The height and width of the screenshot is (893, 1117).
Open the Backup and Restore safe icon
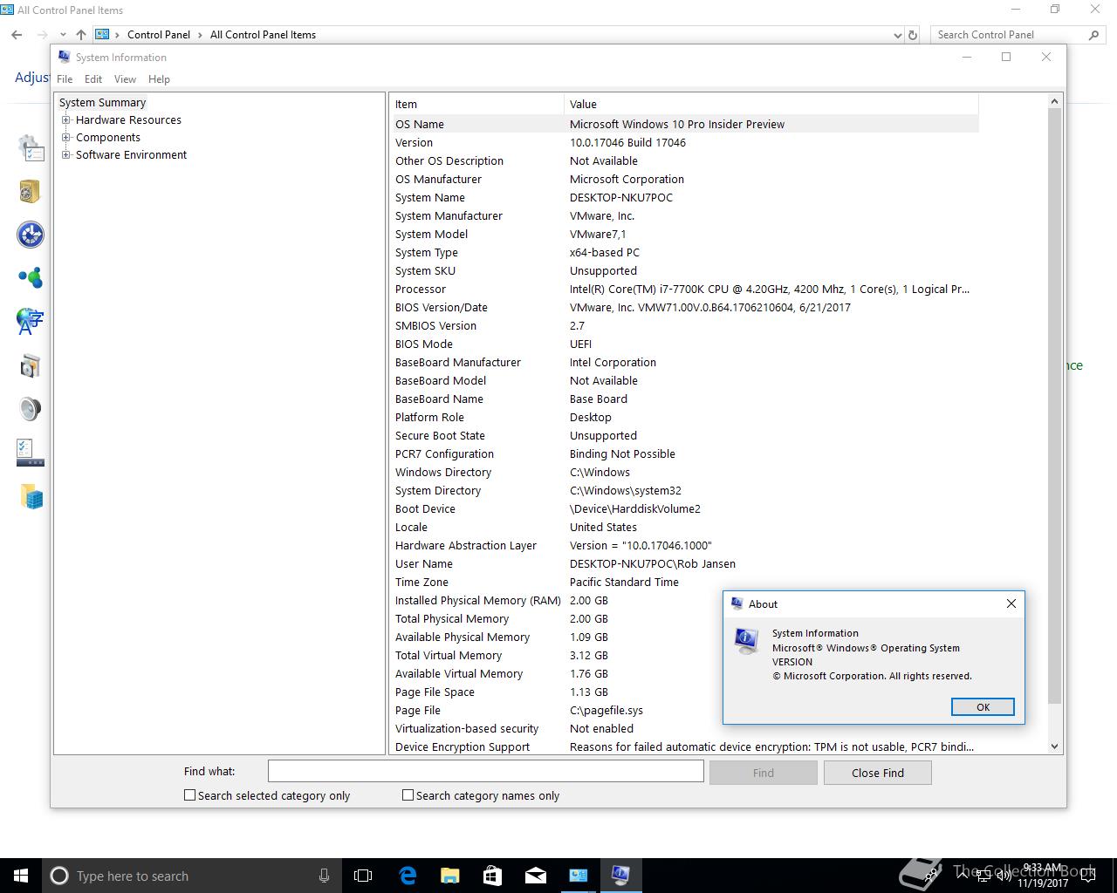point(31,190)
